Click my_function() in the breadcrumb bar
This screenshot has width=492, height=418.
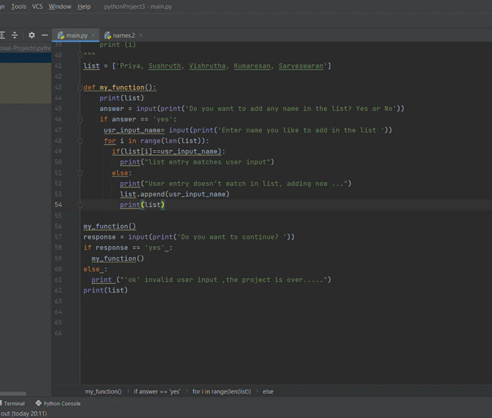pos(103,391)
